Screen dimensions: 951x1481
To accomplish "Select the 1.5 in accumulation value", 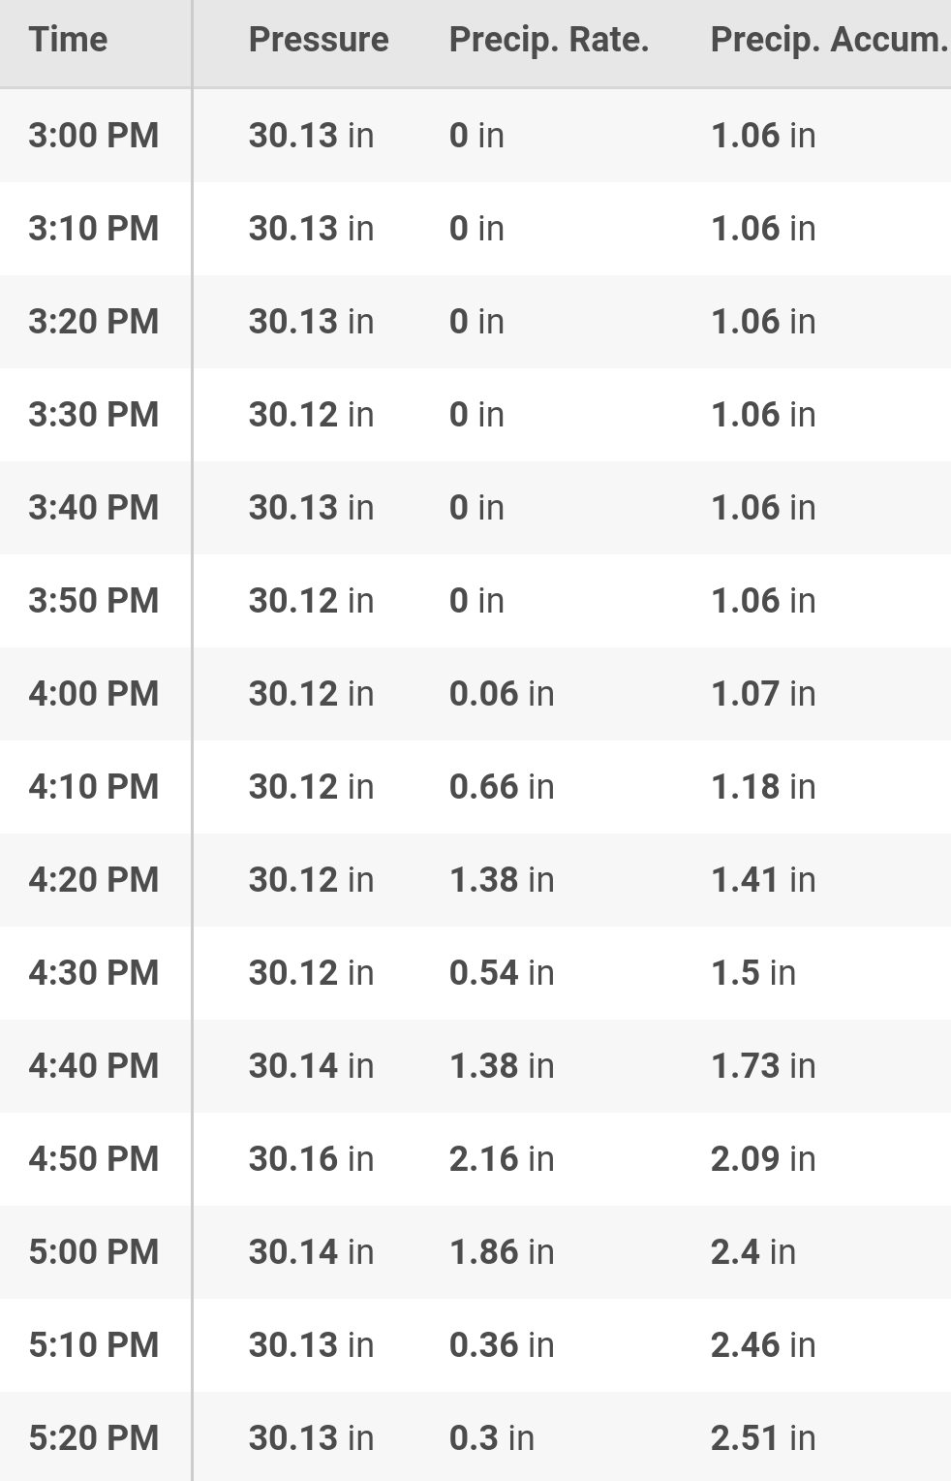I will [753, 972].
